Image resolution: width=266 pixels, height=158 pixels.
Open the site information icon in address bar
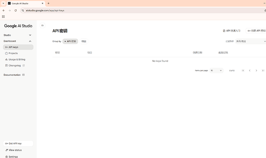23,10
